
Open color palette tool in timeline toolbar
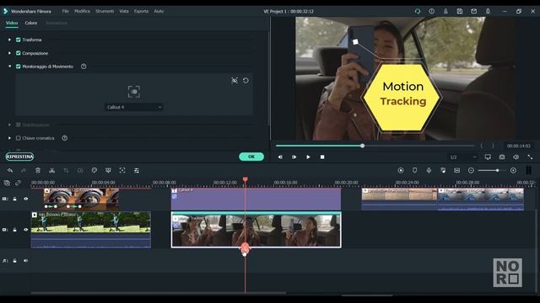pyautogui.click(x=94, y=170)
